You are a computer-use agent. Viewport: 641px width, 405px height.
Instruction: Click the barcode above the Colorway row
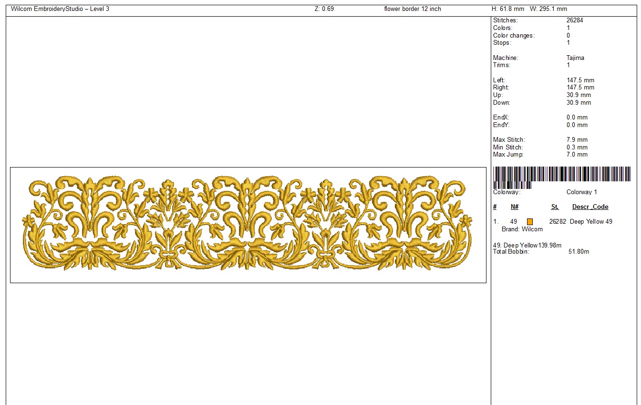[562, 177]
